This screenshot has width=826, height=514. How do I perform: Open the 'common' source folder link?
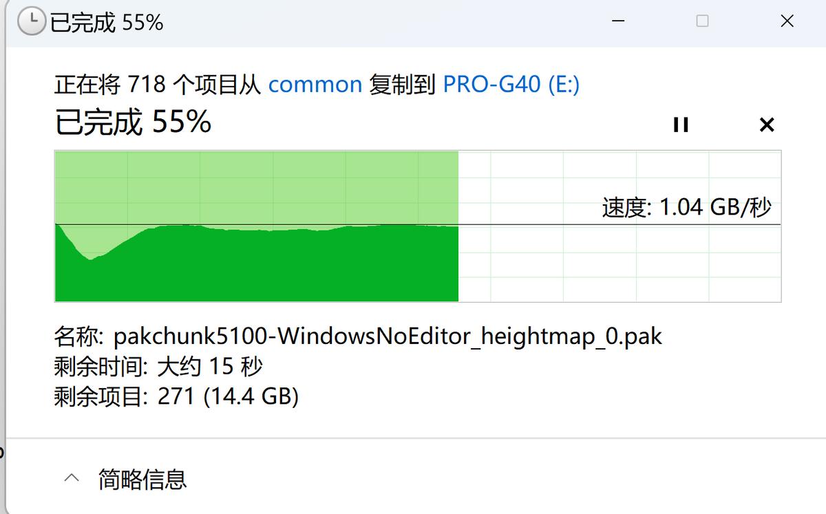(315, 85)
